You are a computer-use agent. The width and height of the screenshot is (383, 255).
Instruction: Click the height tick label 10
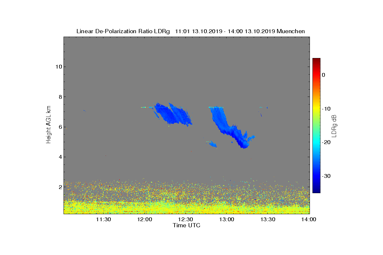tap(58, 67)
